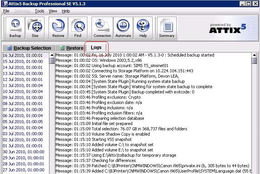Click the Backup toolbar icon
260x174 pixels.
tap(15, 28)
